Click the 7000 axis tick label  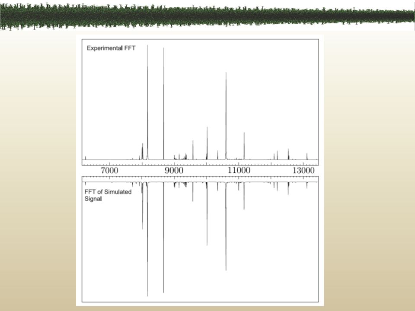109,170
